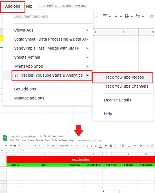Click the Bold formatting icon
This screenshot has height=193, width=155.
tap(87, 146)
